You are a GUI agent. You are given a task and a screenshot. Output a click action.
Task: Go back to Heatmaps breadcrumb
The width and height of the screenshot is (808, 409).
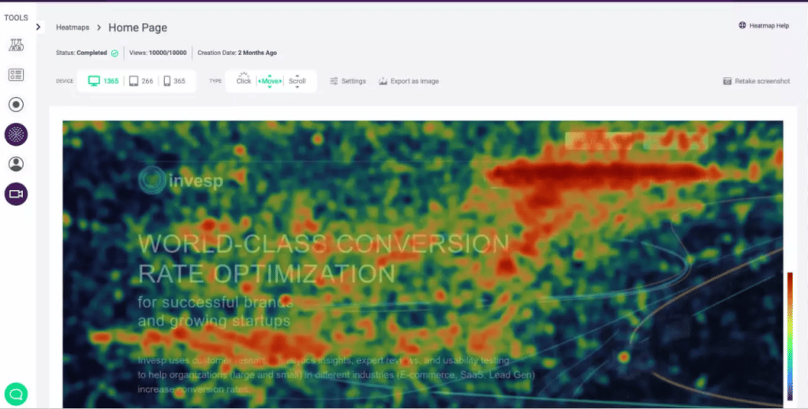click(x=73, y=28)
